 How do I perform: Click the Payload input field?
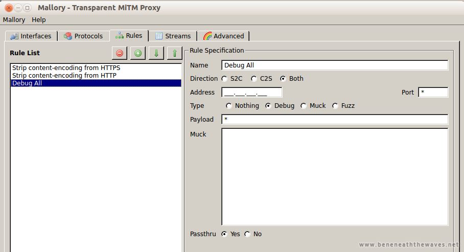(335, 119)
